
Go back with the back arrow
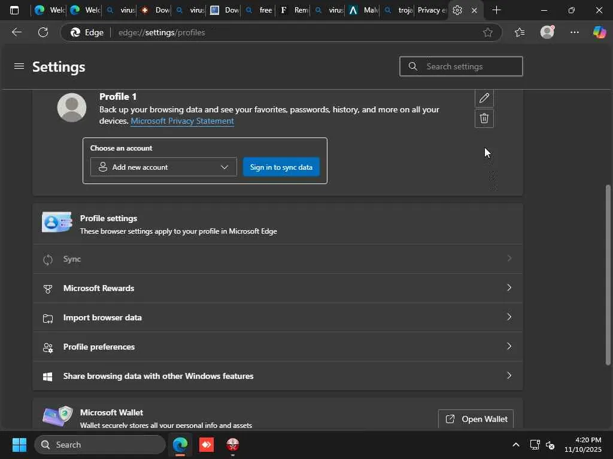(x=16, y=32)
